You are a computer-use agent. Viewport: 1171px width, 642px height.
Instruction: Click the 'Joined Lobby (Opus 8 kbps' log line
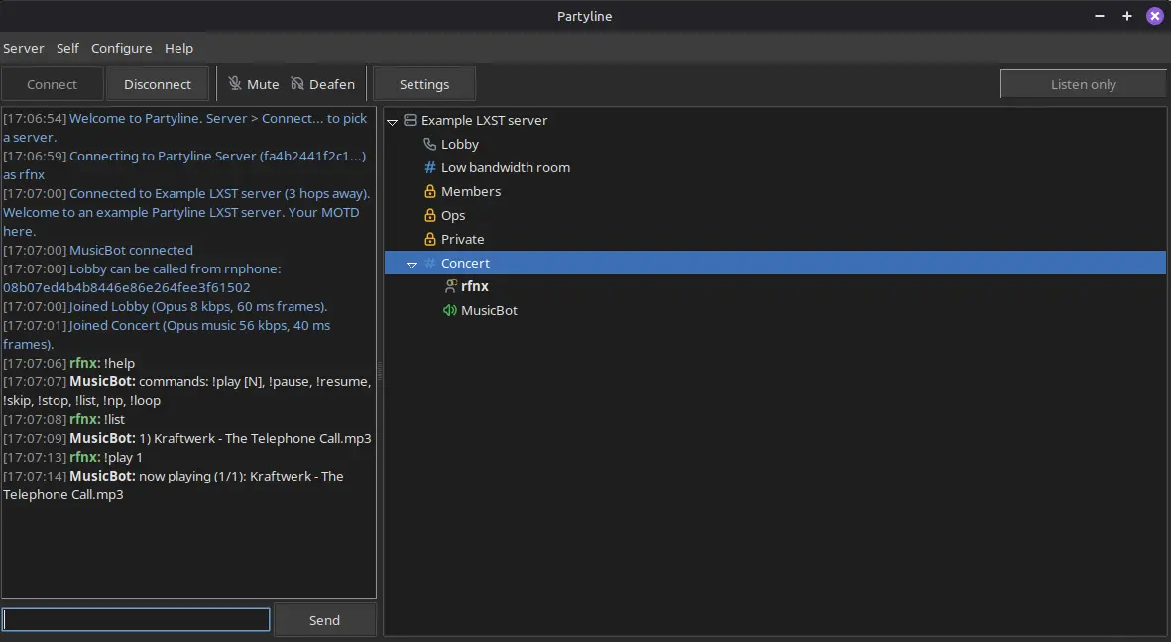(x=165, y=307)
